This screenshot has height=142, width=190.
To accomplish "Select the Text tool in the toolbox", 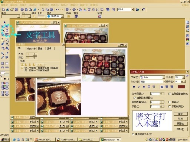I will (7, 30).
